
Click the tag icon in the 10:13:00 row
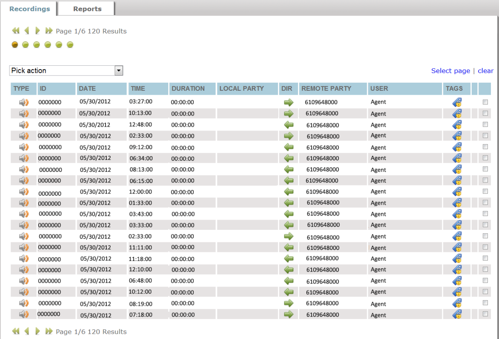(457, 113)
